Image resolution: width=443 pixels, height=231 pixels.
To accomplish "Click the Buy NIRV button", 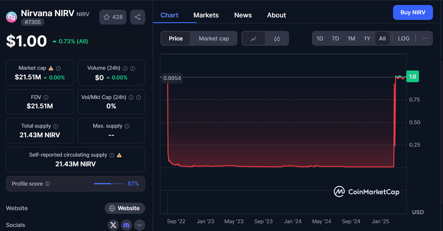I will [413, 13].
